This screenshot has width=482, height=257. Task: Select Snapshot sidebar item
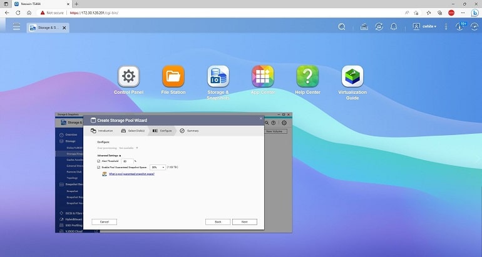[72, 191]
